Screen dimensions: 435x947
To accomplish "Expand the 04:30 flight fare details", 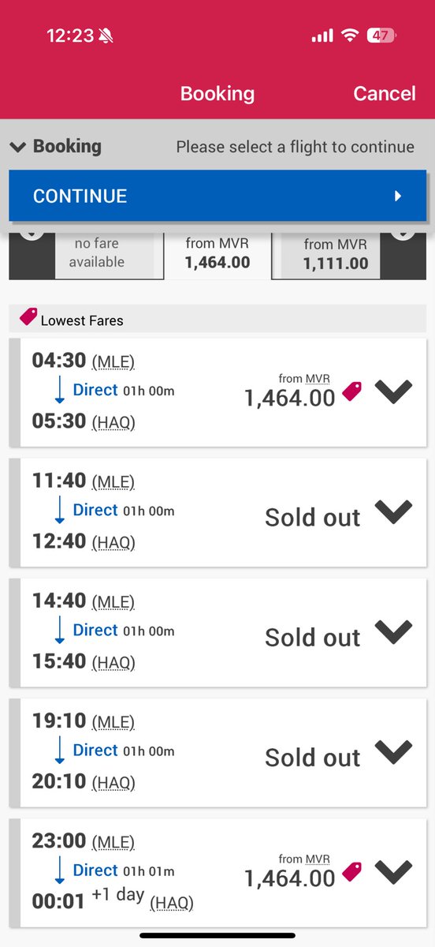I will coord(393,391).
